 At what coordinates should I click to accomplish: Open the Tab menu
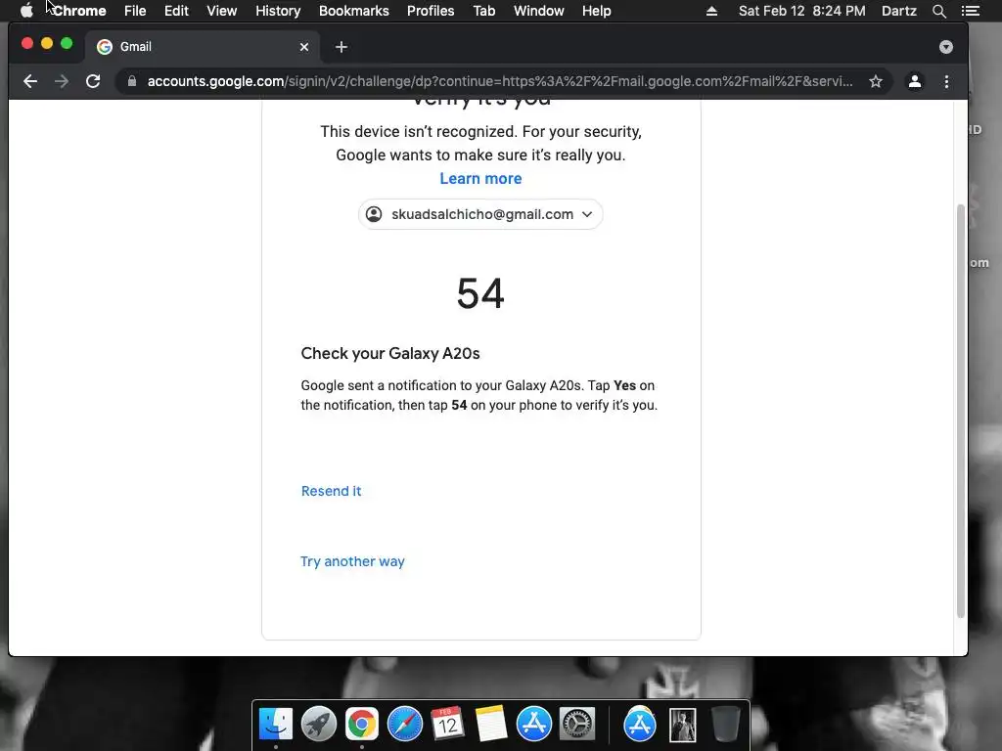[x=484, y=11]
